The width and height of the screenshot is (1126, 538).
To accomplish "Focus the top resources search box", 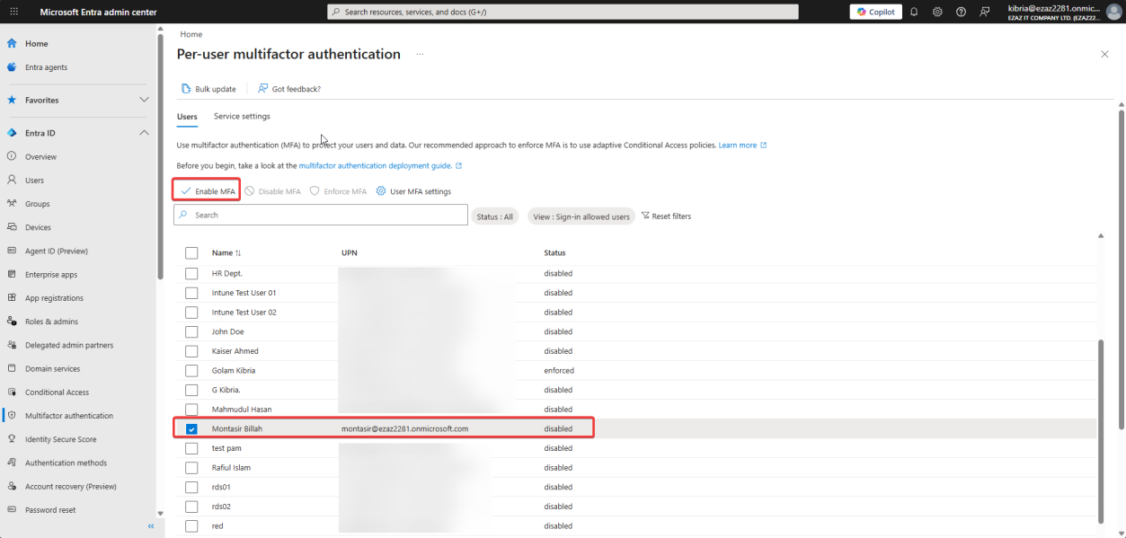I will click(x=563, y=12).
